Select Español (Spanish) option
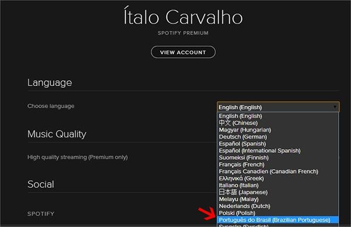The image size is (351, 227). coord(277,144)
